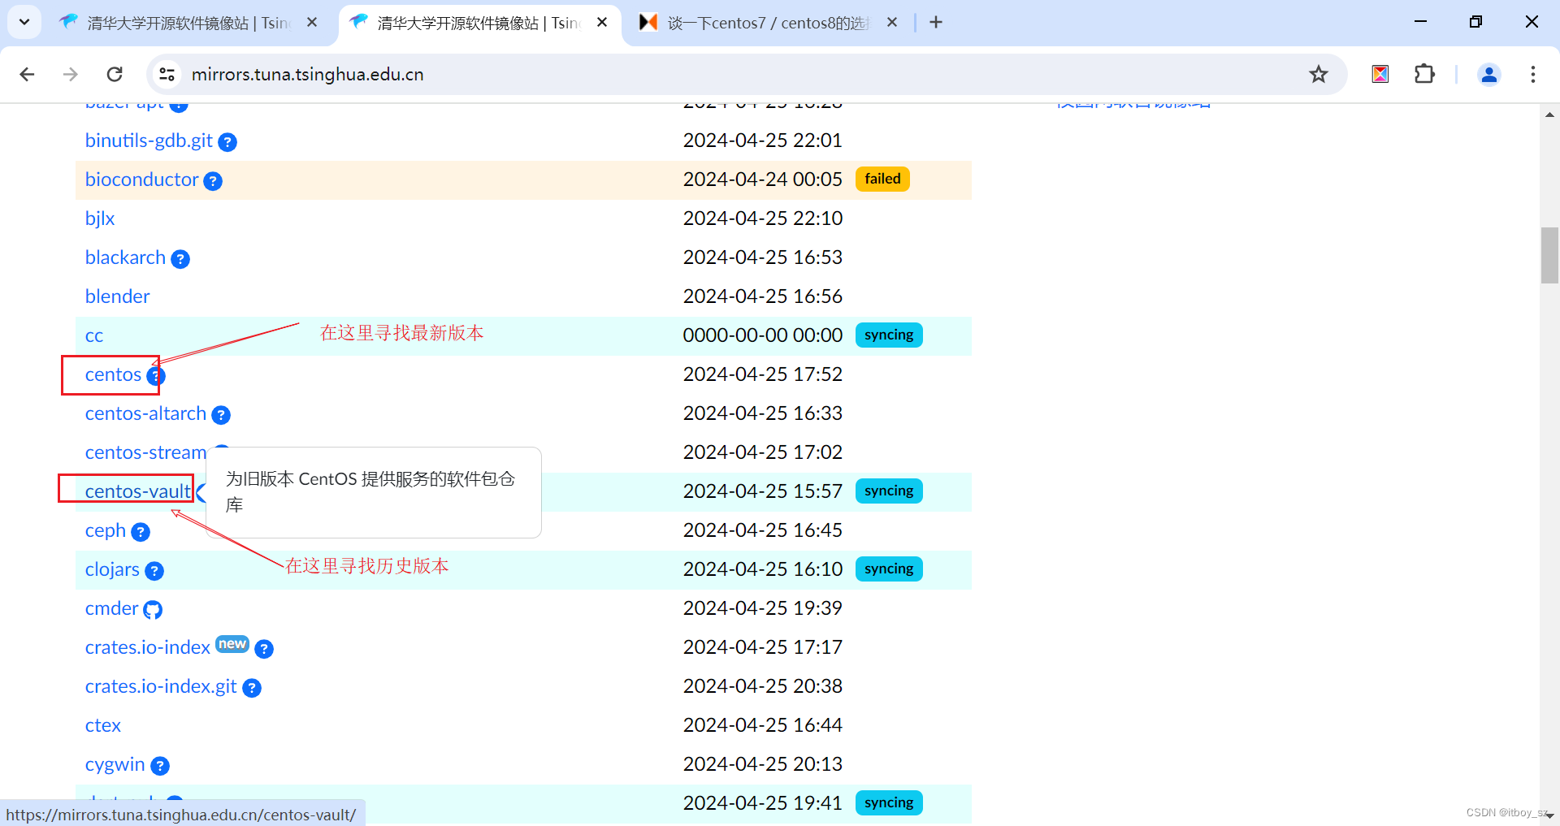Click the timestamp 2024-04-25 20:13 for cygwin

(762, 764)
